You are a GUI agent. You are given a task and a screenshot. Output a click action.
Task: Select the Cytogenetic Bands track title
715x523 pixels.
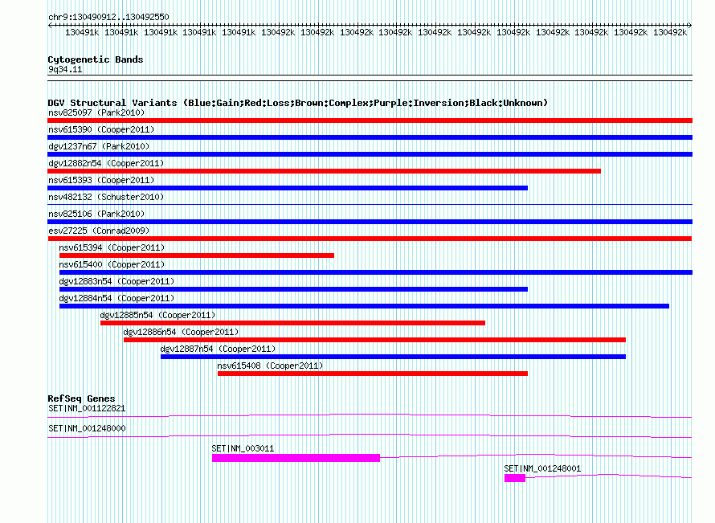pos(96,59)
